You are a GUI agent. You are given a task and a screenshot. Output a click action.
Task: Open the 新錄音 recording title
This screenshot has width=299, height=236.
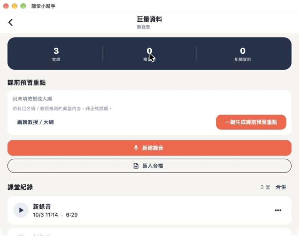pos(42,206)
